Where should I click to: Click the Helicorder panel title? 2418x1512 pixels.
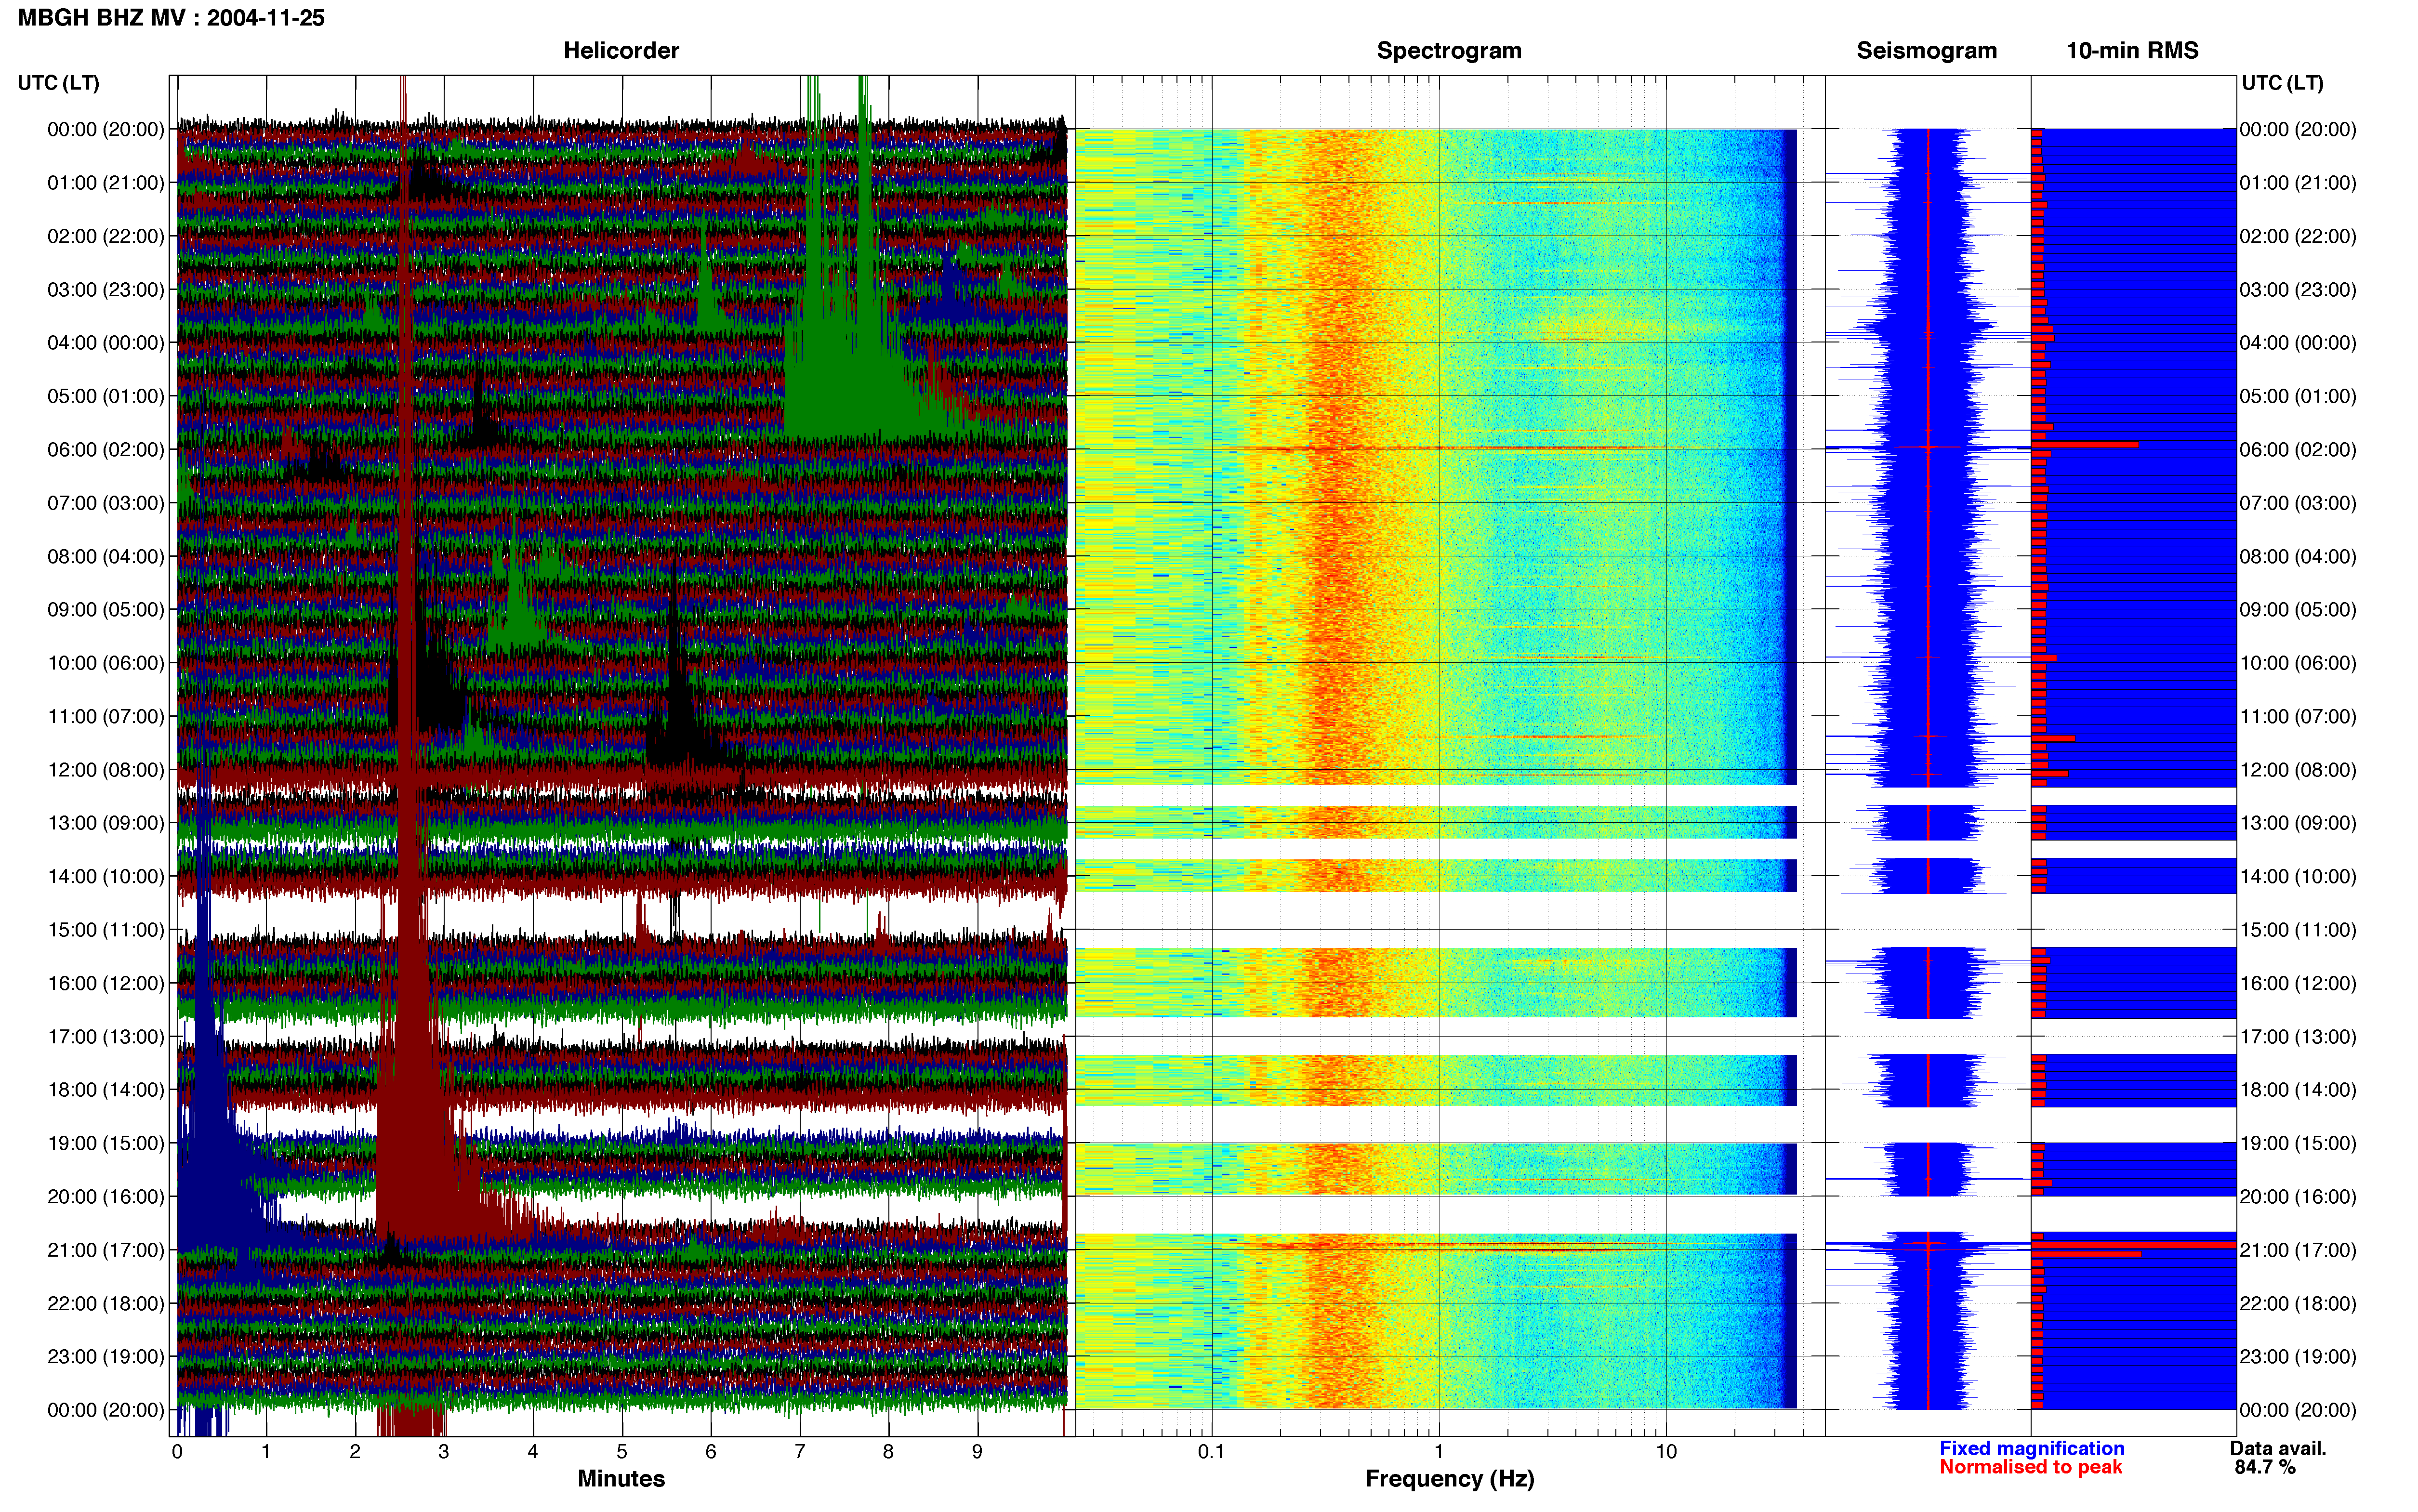pos(621,50)
